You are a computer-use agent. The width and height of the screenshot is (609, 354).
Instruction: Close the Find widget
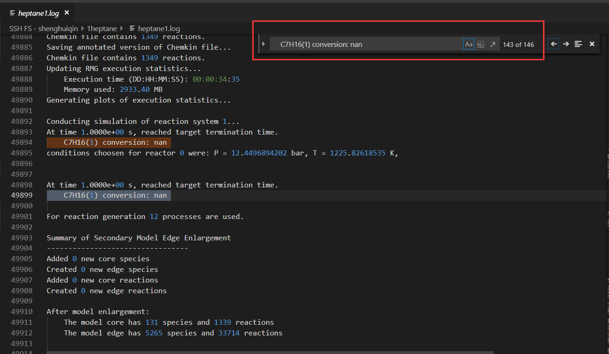point(592,44)
